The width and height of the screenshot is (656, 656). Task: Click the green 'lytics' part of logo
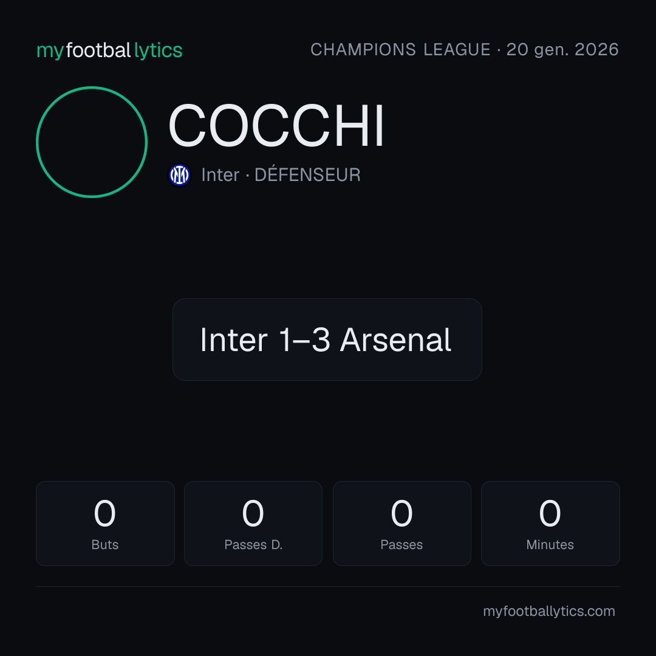tap(158, 50)
